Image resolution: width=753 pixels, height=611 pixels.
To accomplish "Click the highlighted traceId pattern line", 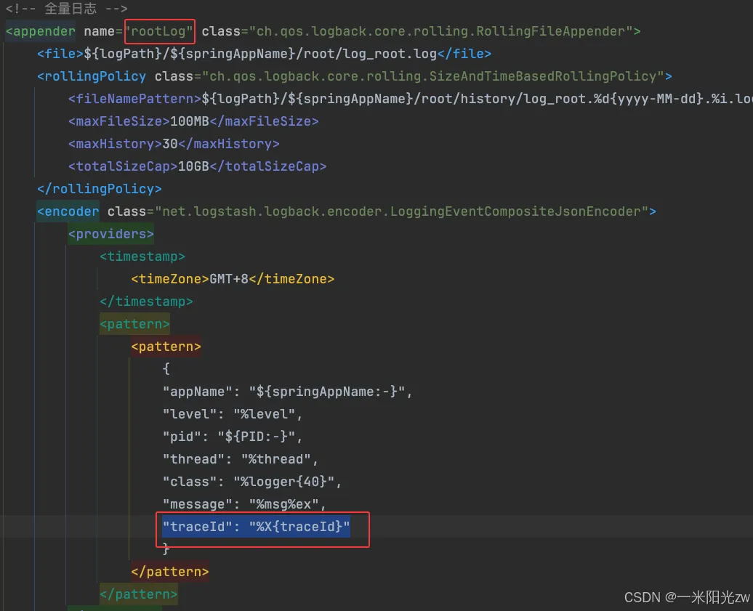I will (x=257, y=527).
